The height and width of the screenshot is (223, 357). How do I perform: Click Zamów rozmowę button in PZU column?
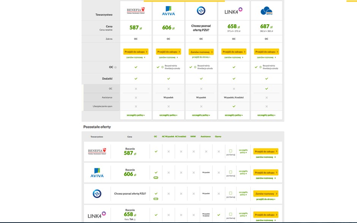[x=201, y=52]
